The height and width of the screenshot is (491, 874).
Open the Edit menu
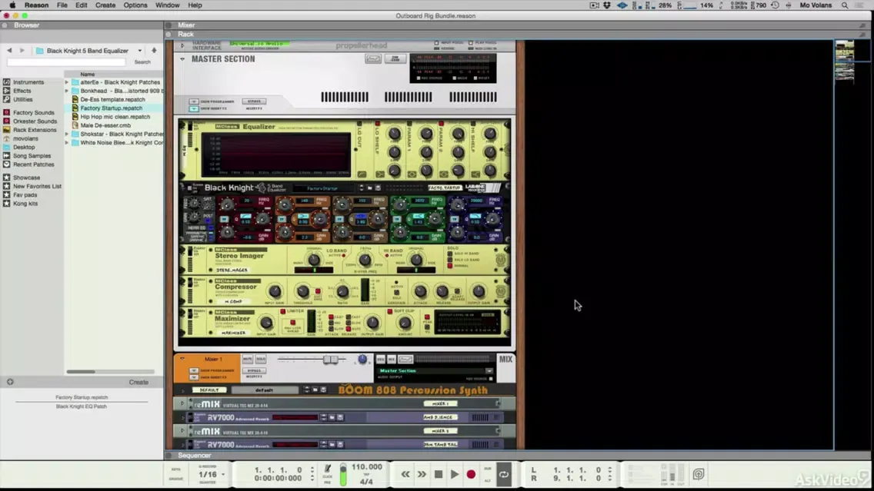tap(82, 5)
